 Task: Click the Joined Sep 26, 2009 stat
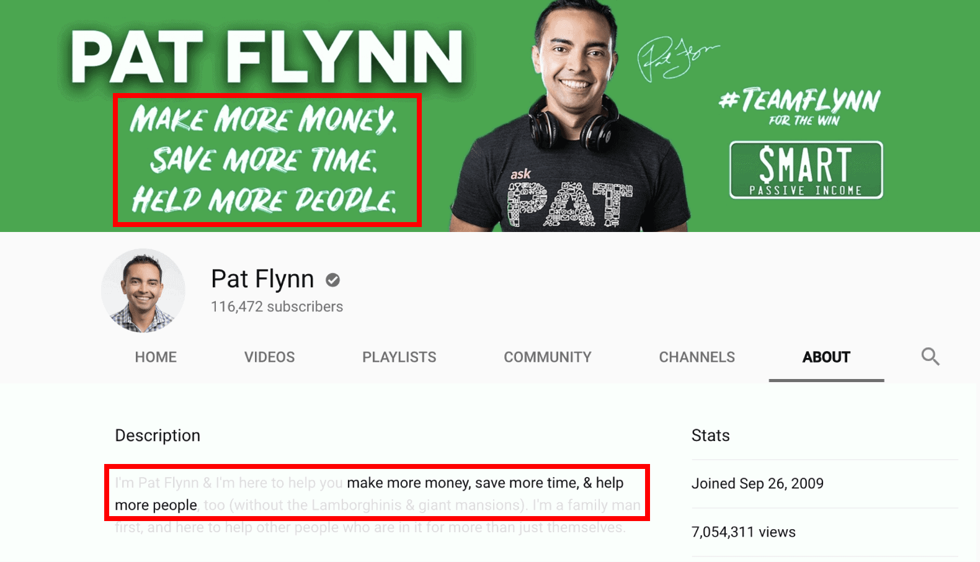coord(757,484)
